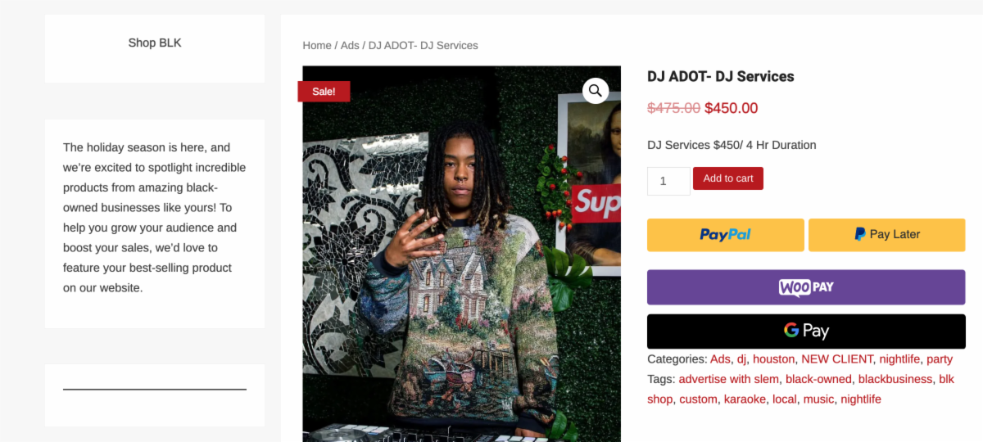Image resolution: width=983 pixels, height=442 pixels.
Task: Go to Home breadcrumb link
Action: (x=317, y=45)
